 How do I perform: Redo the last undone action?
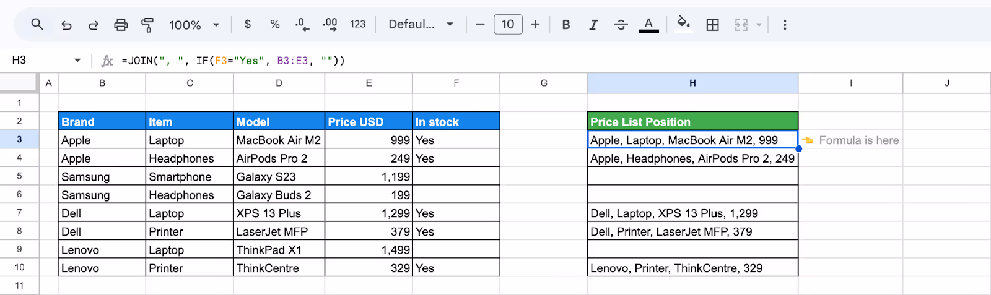(x=94, y=25)
